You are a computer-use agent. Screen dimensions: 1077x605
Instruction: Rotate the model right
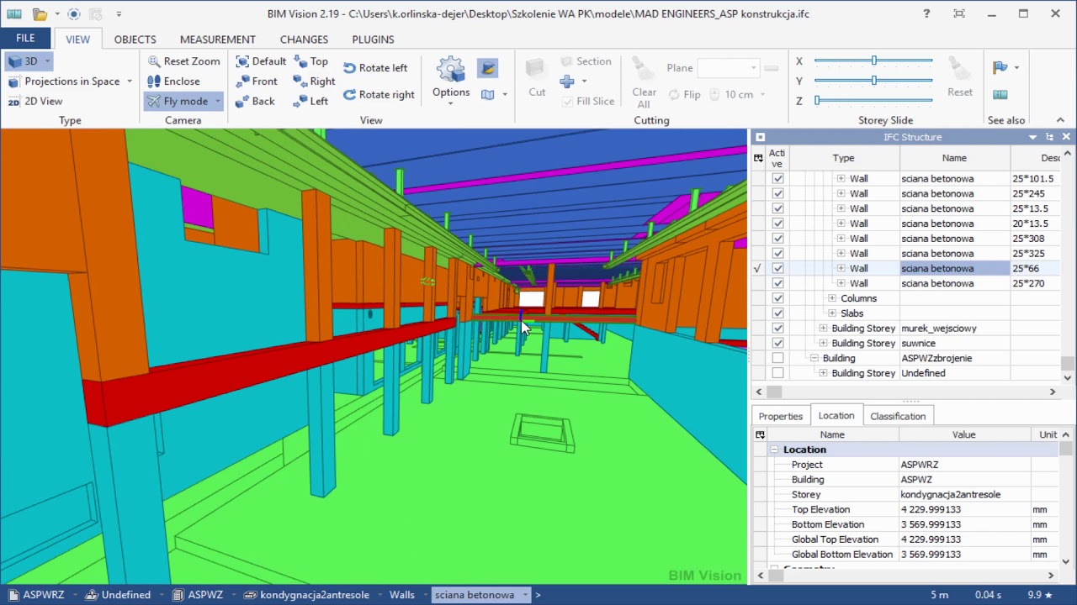point(379,95)
